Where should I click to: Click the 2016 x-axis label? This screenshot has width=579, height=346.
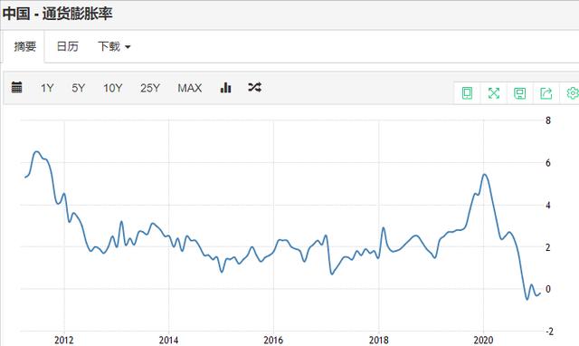[273, 340]
